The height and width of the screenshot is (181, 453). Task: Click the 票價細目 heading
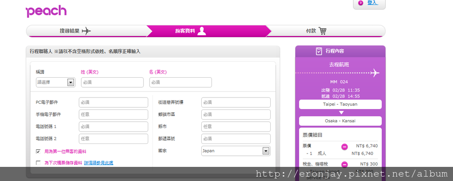(312, 135)
